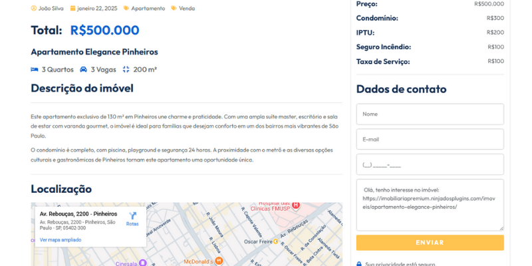
Task: Click the phone number input field
Action: [430, 164]
